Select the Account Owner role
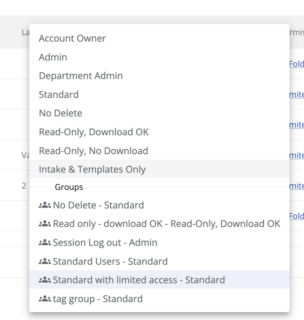 point(72,39)
